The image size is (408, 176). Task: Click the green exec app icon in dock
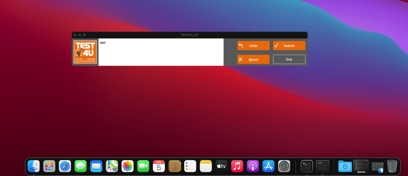322,166
